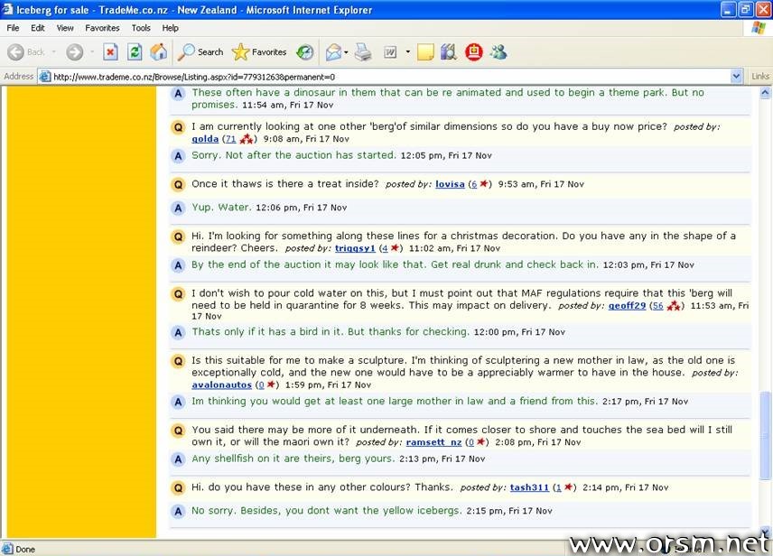Expand the Address bar dropdown
The width and height of the screenshot is (773, 556).
click(736, 77)
